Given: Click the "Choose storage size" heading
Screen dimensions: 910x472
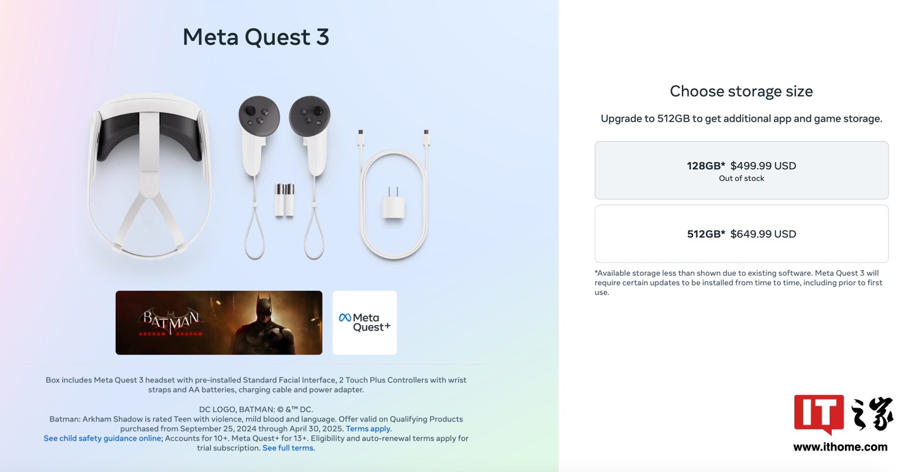Looking at the screenshot, I should coord(741,91).
